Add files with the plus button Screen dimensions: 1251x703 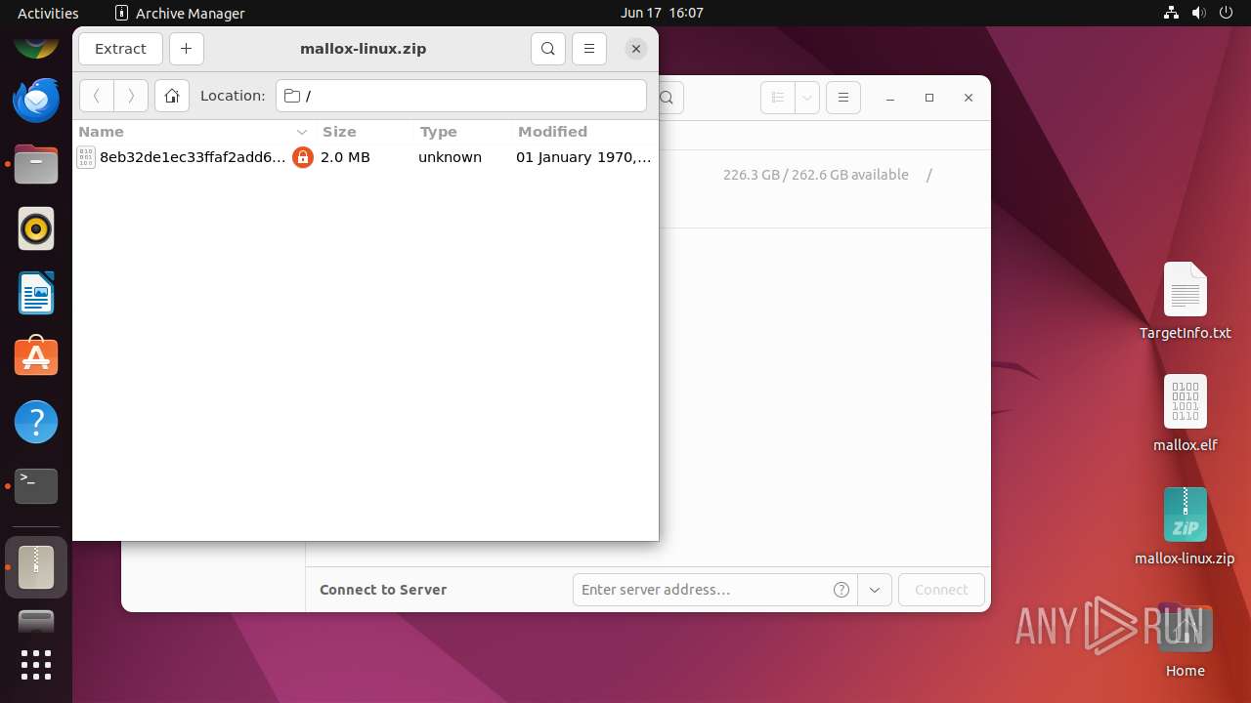[x=186, y=49]
